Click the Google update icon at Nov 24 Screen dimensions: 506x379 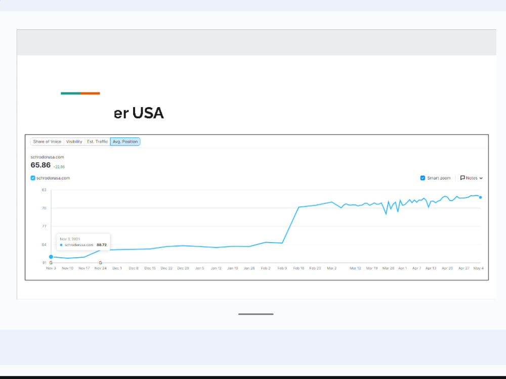pos(100,263)
